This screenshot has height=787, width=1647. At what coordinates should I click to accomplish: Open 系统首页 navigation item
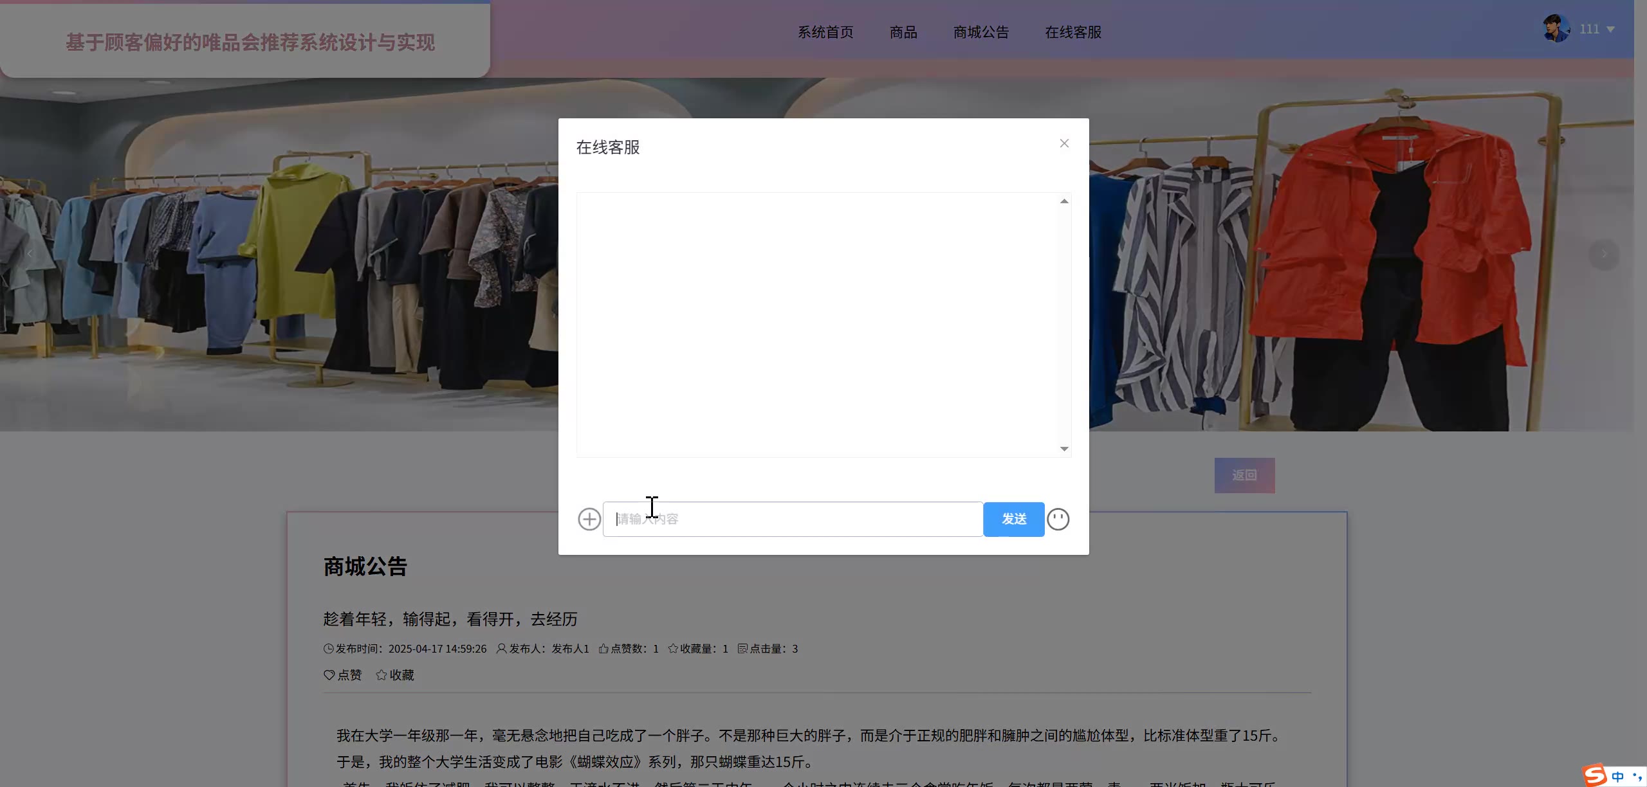pos(825,32)
